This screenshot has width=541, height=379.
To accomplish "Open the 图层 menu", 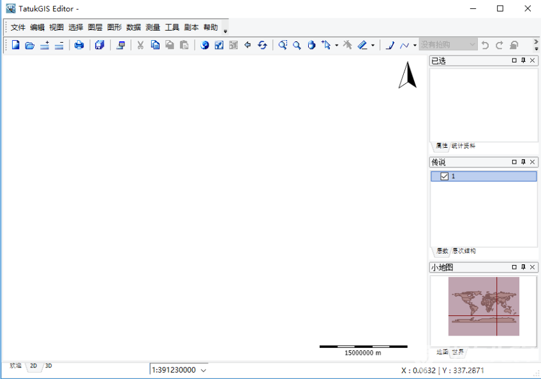I will click(x=95, y=27).
